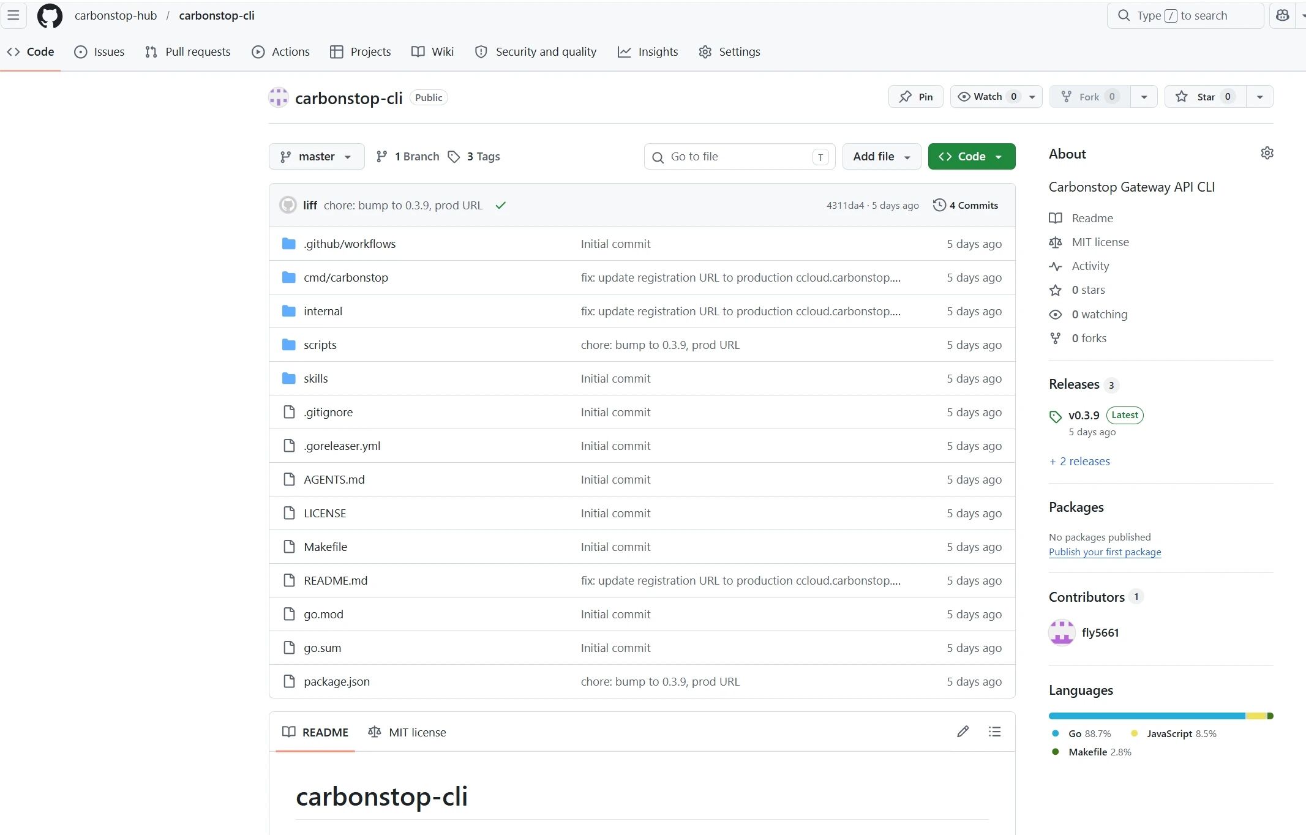The width and height of the screenshot is (1306, 835).
Task: Click the LICENSE file icon
Action: 289,513
